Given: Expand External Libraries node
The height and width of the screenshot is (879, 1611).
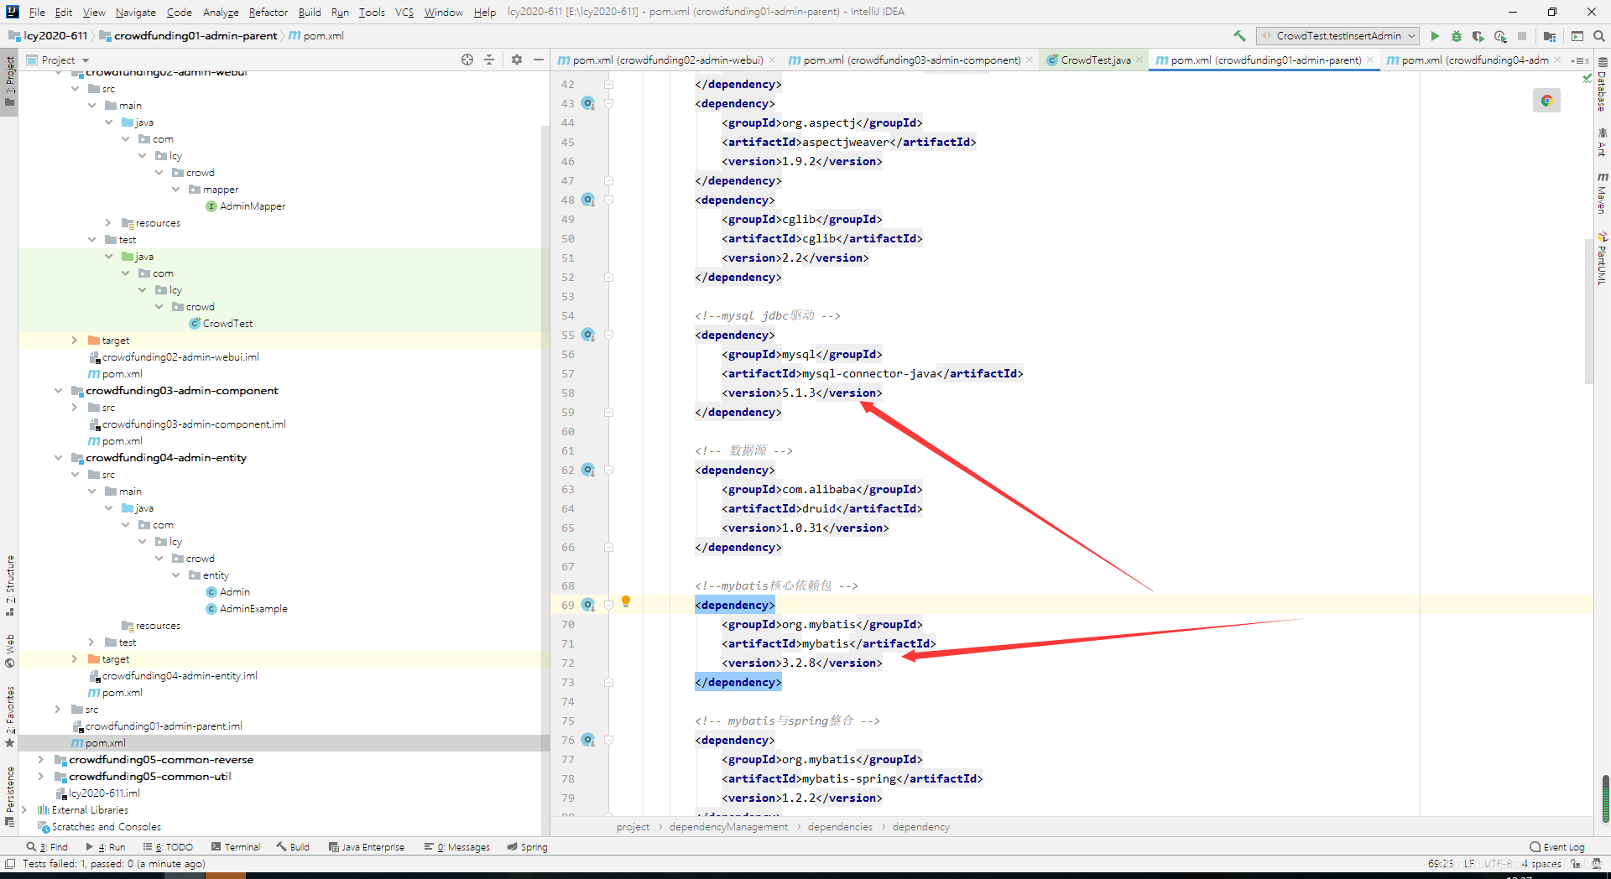Looking at the screenshot, I should [x=24, y=810].
